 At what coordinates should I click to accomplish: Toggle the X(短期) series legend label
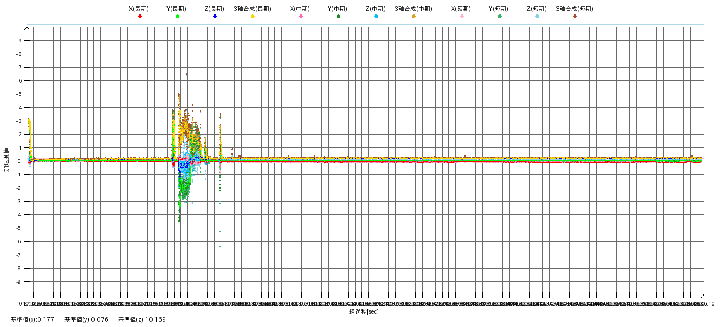(461, 9)
